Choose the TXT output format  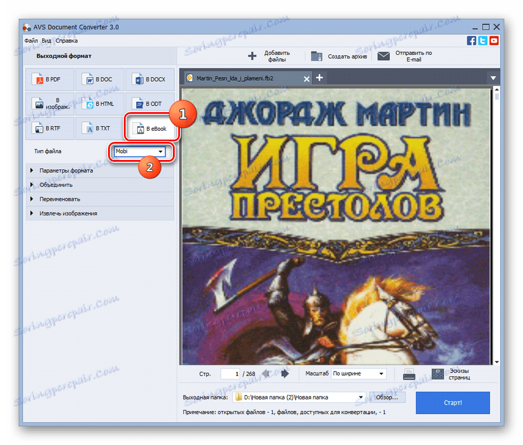(x=100, y=128)
